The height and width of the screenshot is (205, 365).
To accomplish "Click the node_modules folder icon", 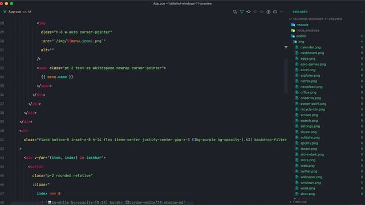I will 293,30.
